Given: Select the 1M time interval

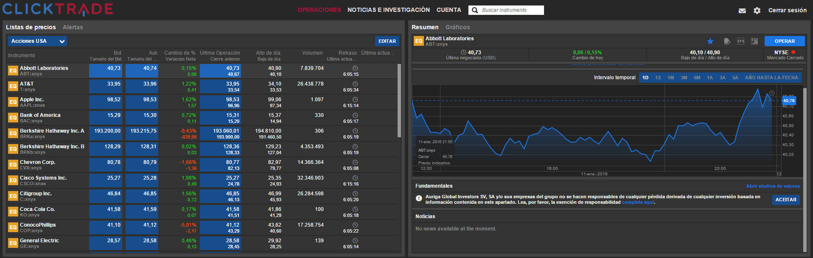Looking at the screenshot, I should (671, 78).
